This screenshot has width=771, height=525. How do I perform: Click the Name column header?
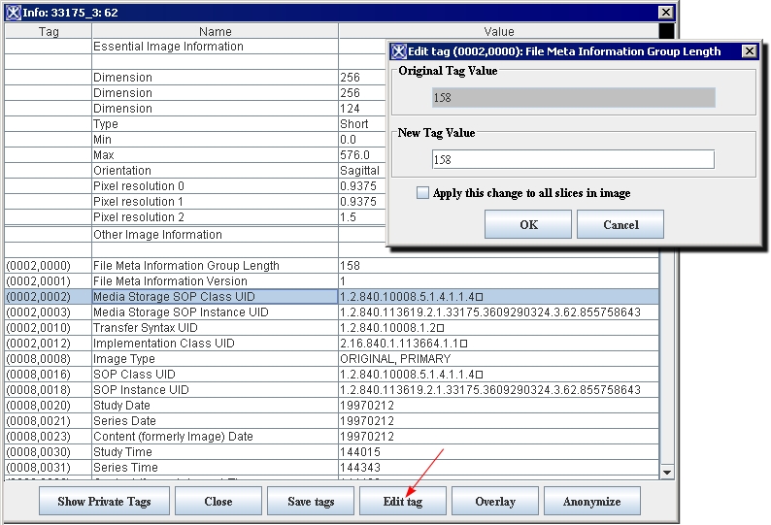(215, 32)
